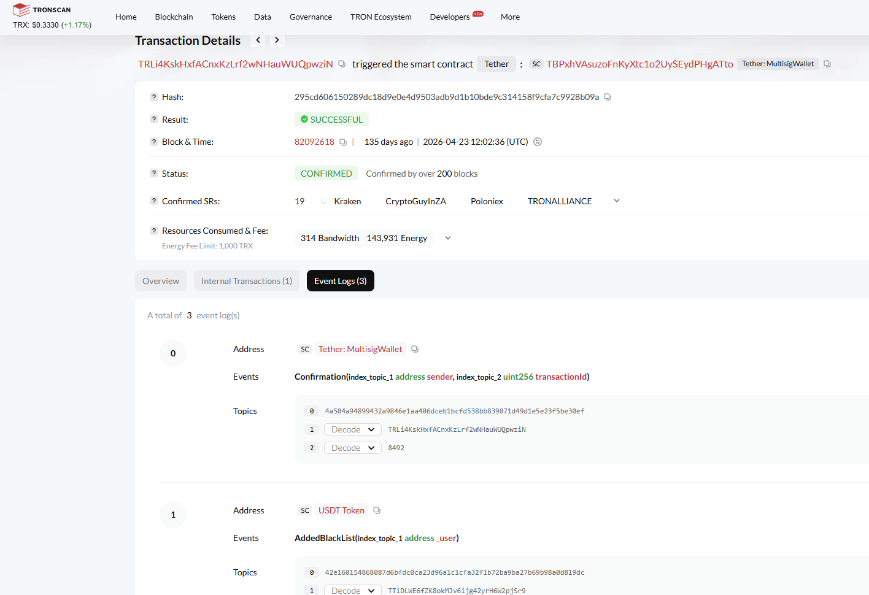Open the Governance menu
This screenshot has width=869, height=595.
311,17
